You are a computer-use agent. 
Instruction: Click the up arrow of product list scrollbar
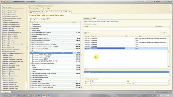click(81, 22)
